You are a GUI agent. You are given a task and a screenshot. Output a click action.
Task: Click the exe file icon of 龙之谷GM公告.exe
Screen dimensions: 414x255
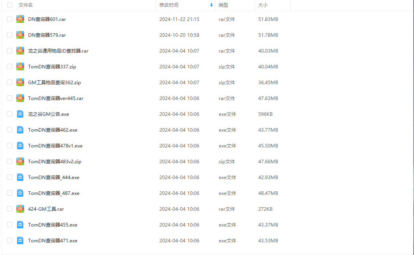20,114
